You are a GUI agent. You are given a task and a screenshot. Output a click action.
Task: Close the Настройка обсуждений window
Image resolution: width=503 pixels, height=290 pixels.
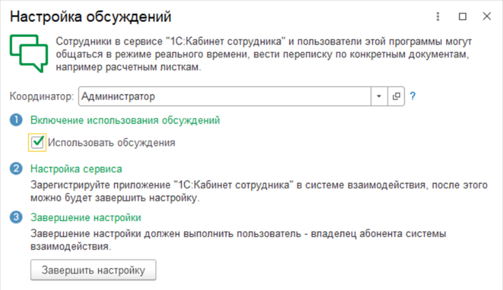click(x=487, y=16)
